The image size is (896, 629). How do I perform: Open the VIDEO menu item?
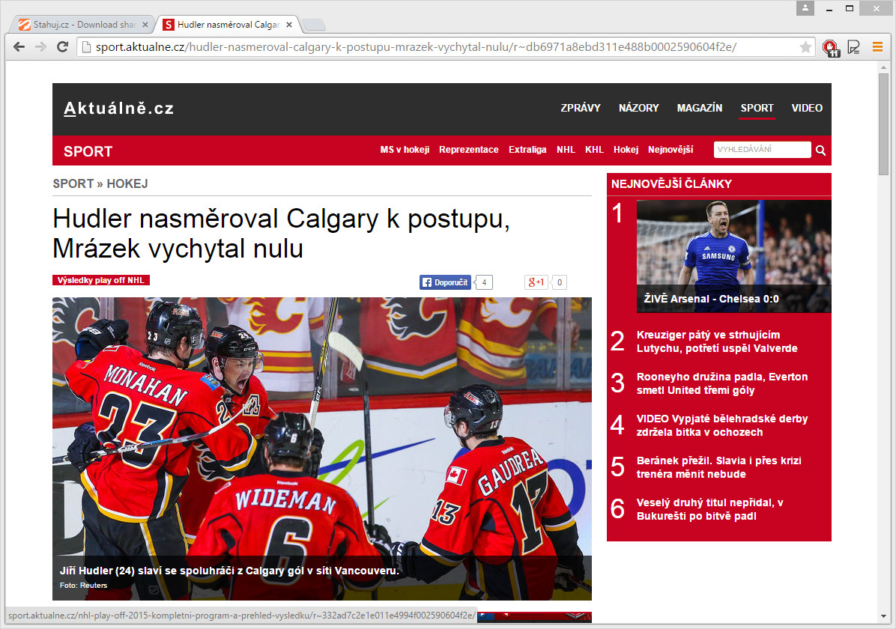807,108
